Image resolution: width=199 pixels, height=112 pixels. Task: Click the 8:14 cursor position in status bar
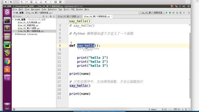click(164, 109)
